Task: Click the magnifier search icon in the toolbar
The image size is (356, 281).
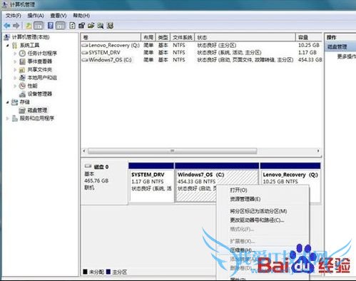Action: point(101,26)
